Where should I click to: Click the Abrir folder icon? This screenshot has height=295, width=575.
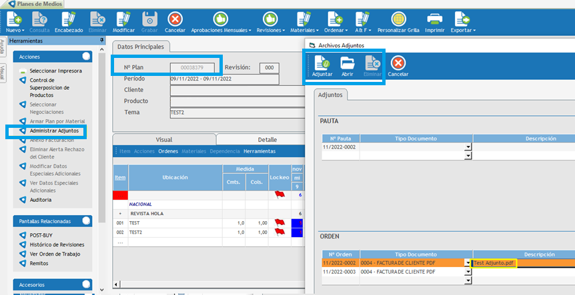click(348, 63)
